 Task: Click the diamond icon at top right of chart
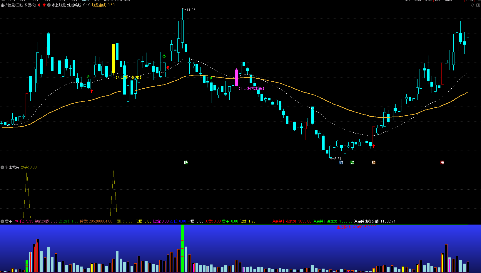(x=473, y=5)
